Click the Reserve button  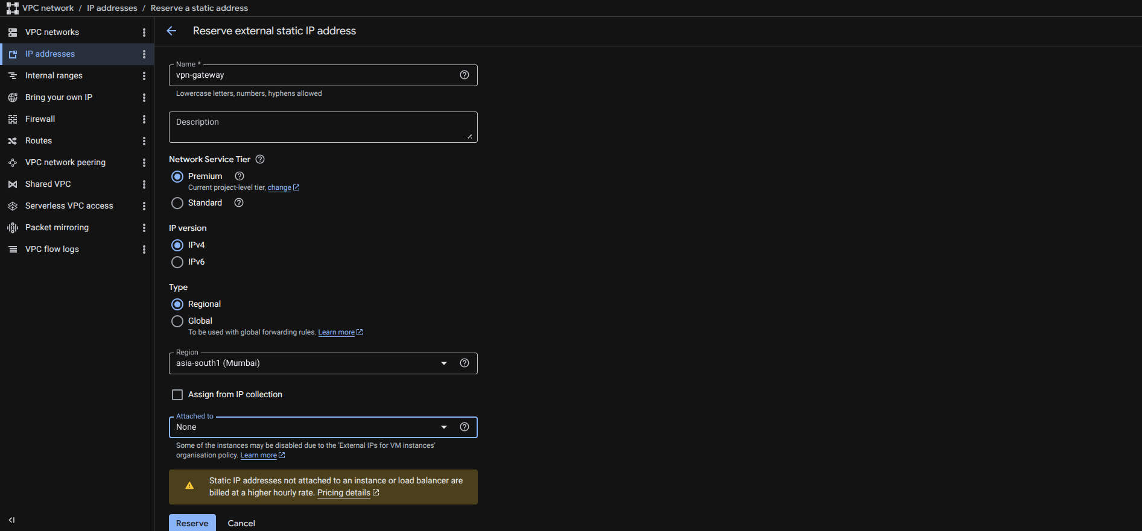192,523
